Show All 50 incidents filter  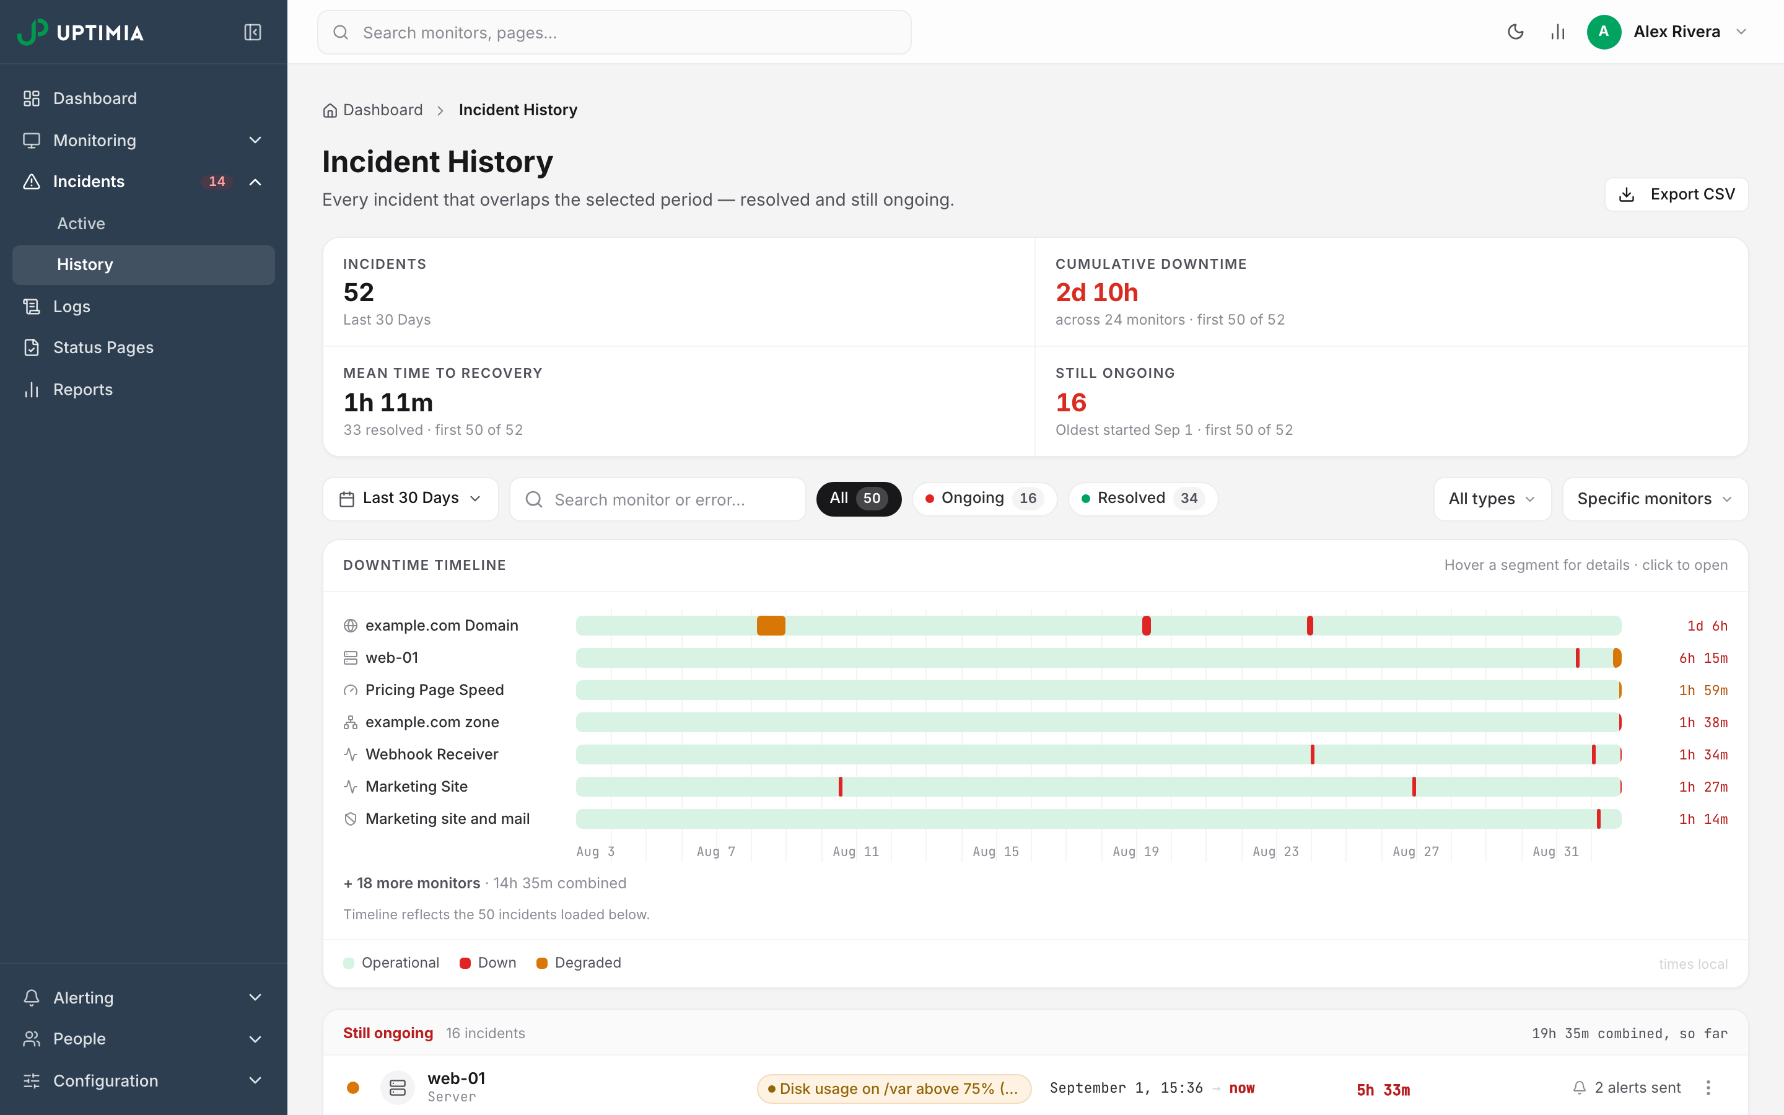click(x=858, y=499)
